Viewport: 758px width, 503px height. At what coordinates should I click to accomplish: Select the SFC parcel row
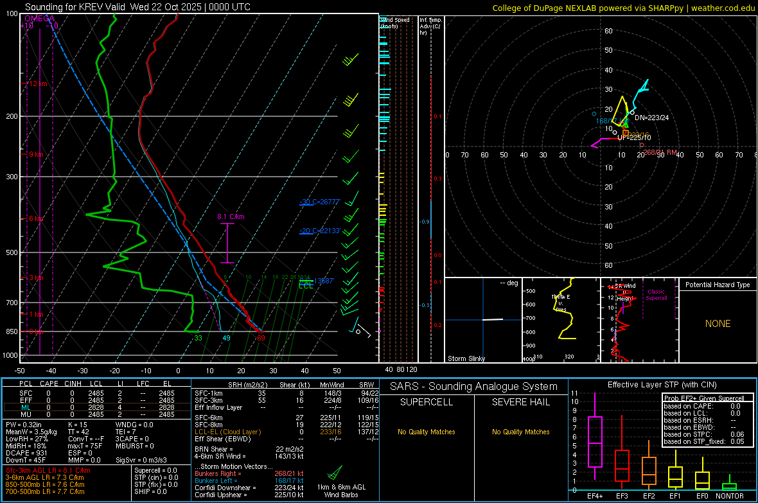click(97, 394)
